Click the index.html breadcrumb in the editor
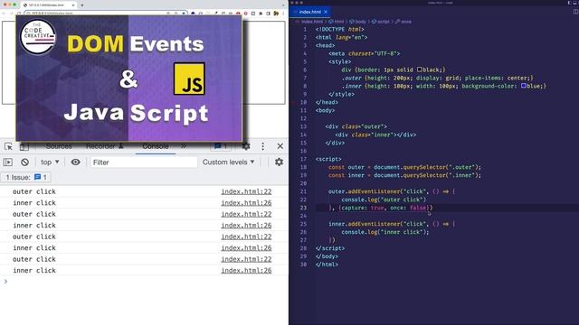 click(x=312, y=22)
